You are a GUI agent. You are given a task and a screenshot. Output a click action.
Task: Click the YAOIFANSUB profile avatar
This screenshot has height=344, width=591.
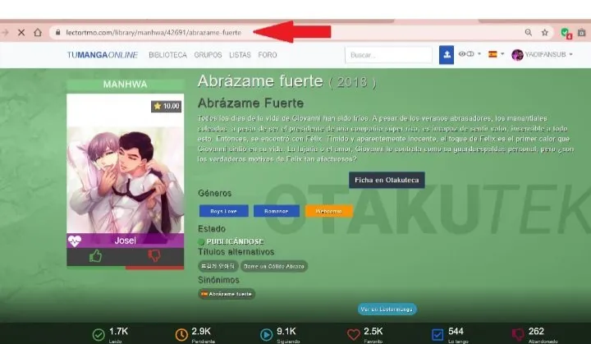(x=517, y=55)
